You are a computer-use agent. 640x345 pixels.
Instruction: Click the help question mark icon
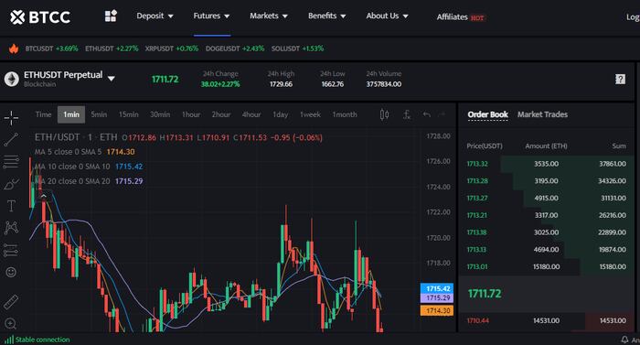pos(620,80)
